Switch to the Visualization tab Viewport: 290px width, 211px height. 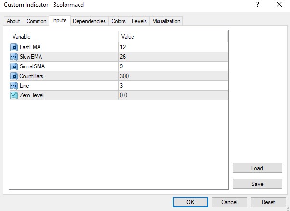(x=166, y=21)
